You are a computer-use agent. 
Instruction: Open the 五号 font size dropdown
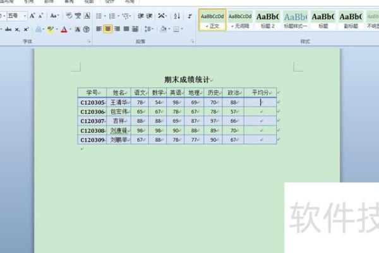coord(25,16)
